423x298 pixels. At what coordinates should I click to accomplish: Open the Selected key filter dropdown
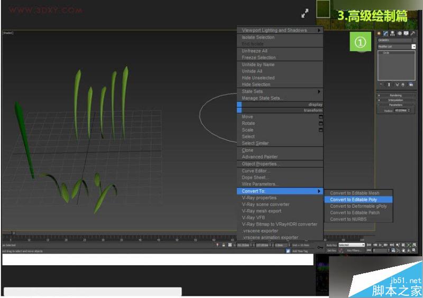tap(352, 245)
